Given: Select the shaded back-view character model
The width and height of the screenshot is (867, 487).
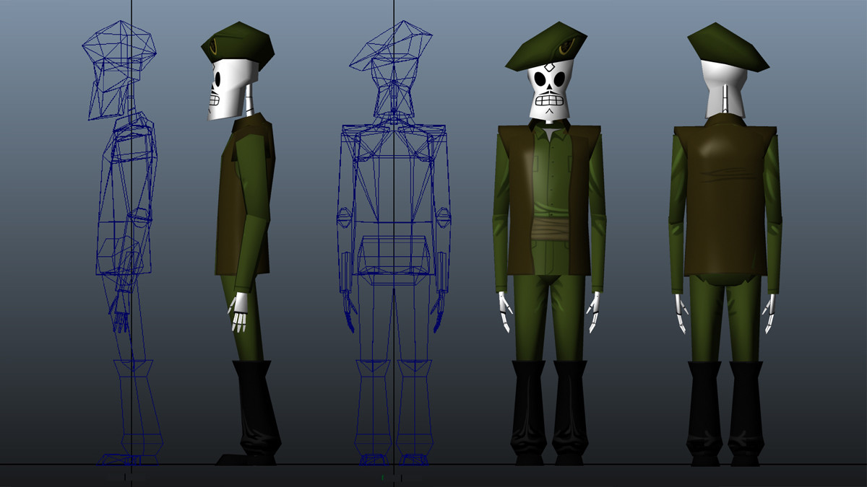Looking at the screenshot, I should click(725, 244).
